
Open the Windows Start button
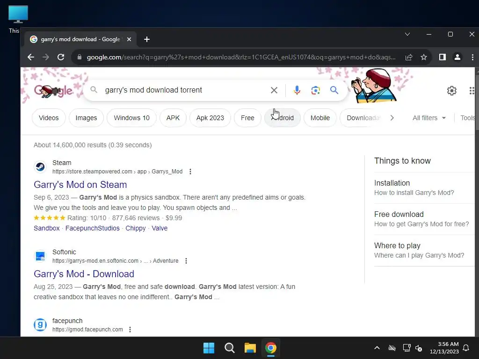(x=209, y=348)
